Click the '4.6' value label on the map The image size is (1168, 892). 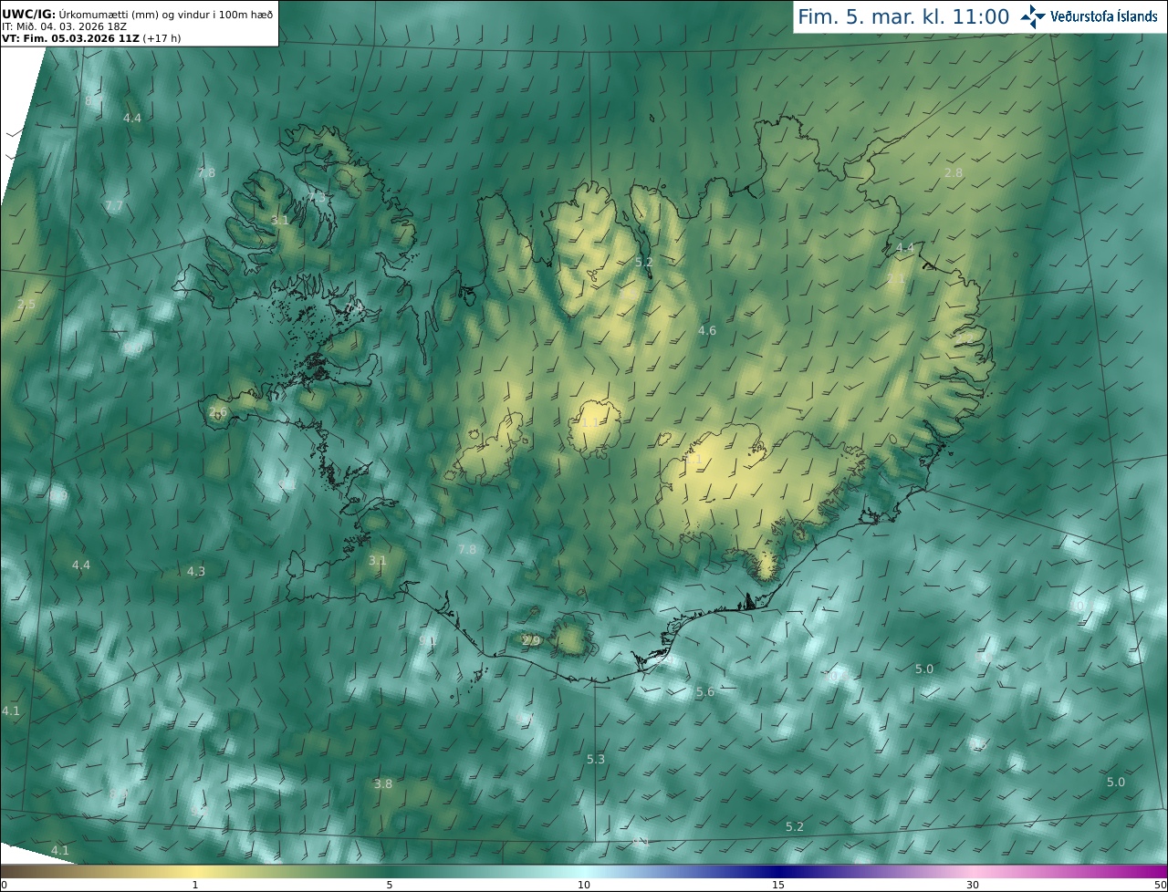tap(707, 330)
